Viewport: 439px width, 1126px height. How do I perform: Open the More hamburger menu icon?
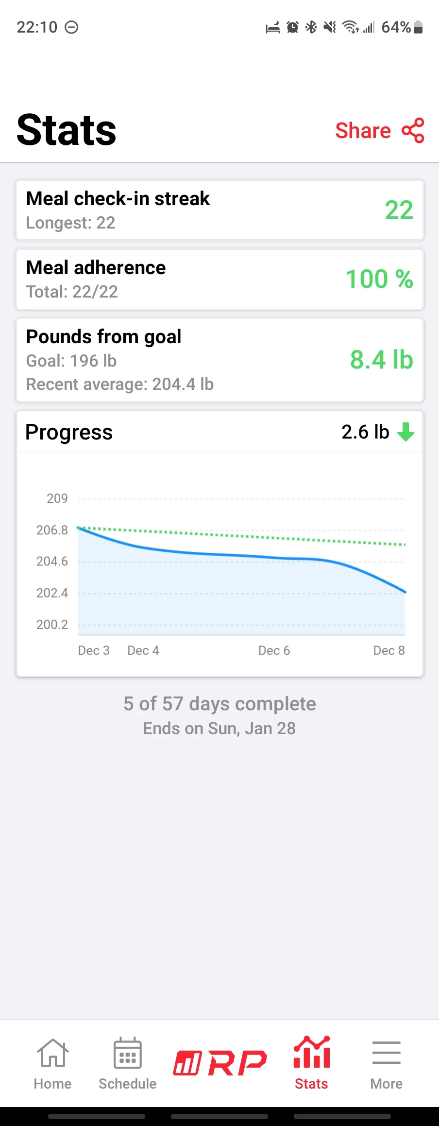386,1053
